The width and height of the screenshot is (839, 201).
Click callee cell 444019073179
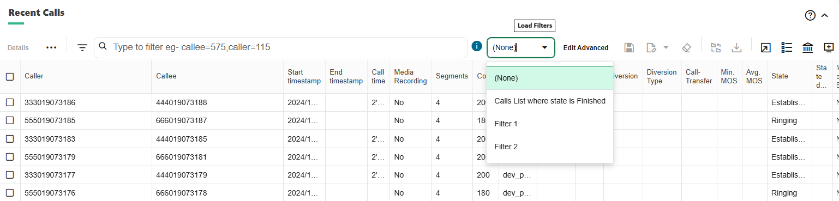[217, 175]
